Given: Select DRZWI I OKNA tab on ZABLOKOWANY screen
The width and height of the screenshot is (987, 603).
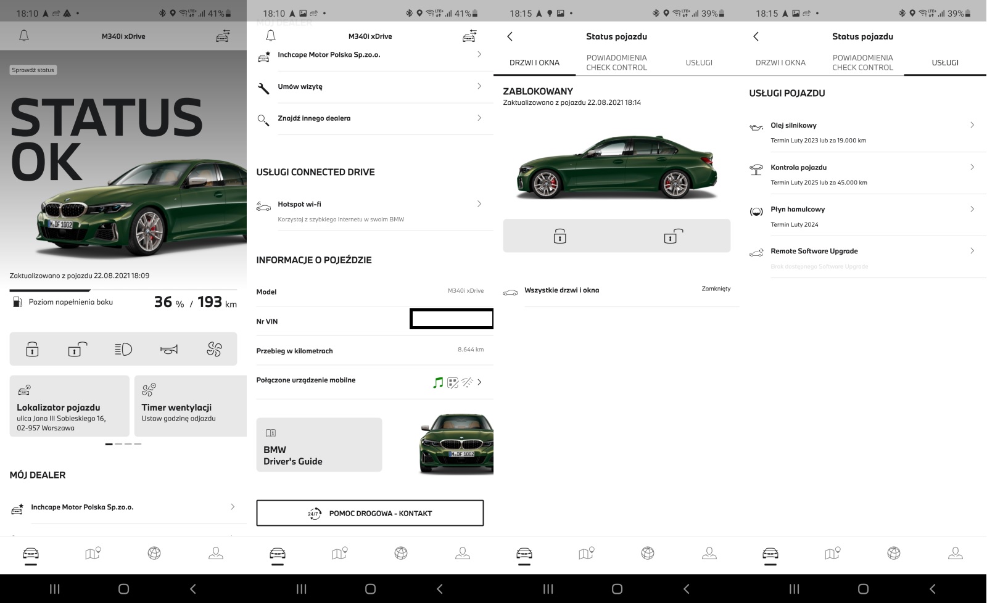Looking at the screenshot, I should tap(534, 62).
